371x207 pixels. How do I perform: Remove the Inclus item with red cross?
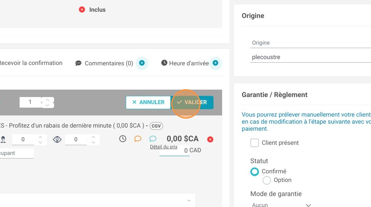(x=82, y=9)
